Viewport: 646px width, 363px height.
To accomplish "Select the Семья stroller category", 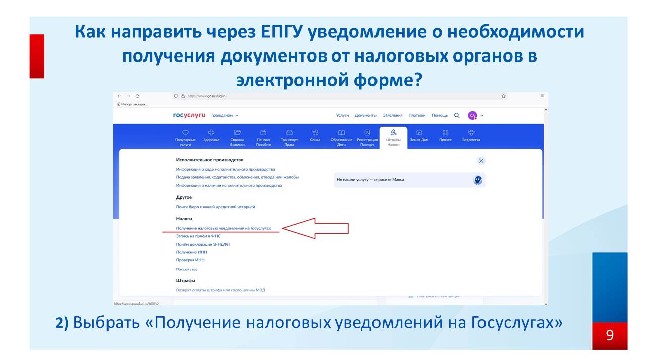I will pyautogui.click(x=315, y=136).
